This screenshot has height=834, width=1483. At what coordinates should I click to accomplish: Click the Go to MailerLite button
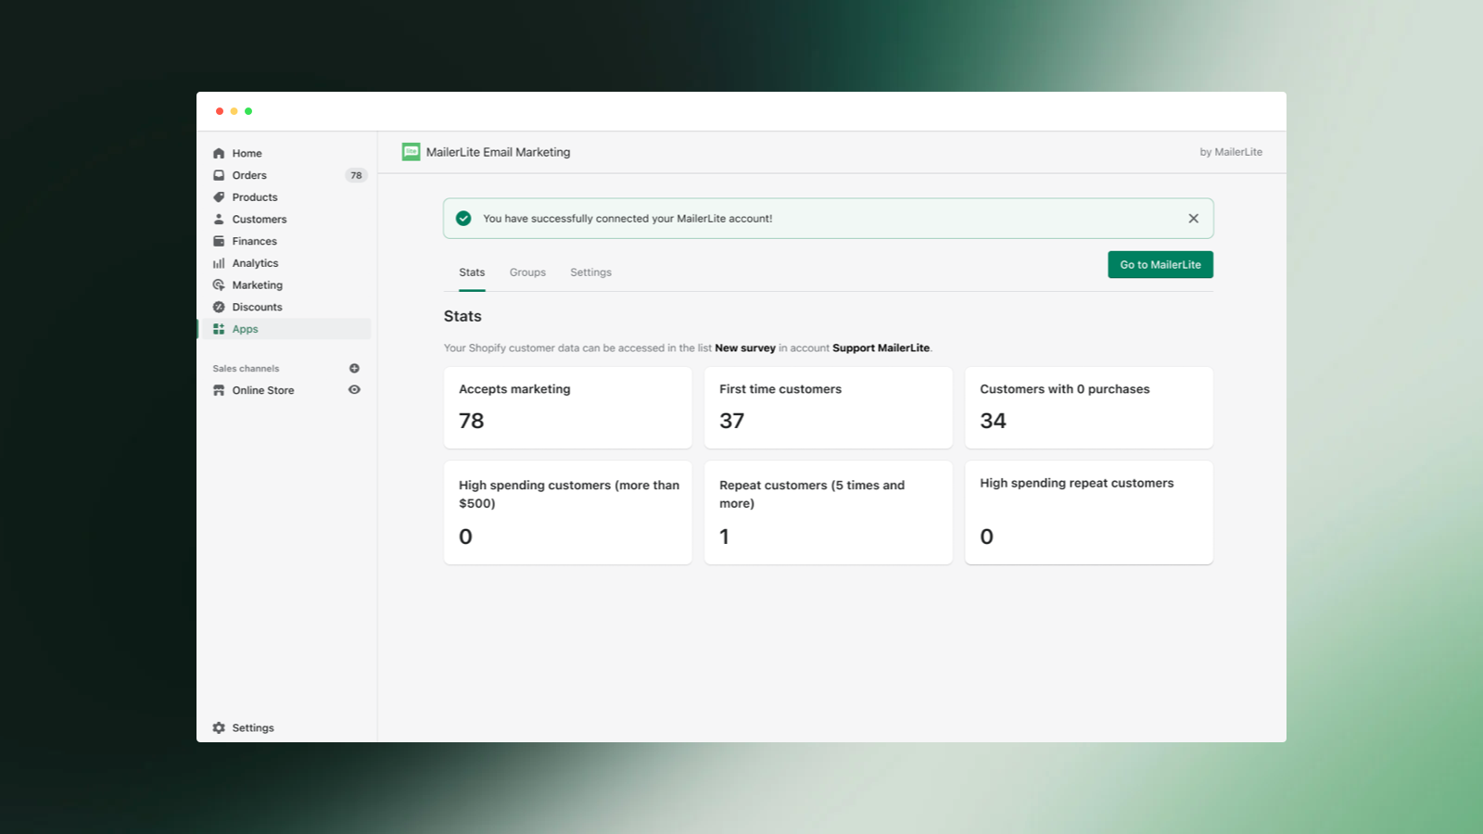point(1160,264)
